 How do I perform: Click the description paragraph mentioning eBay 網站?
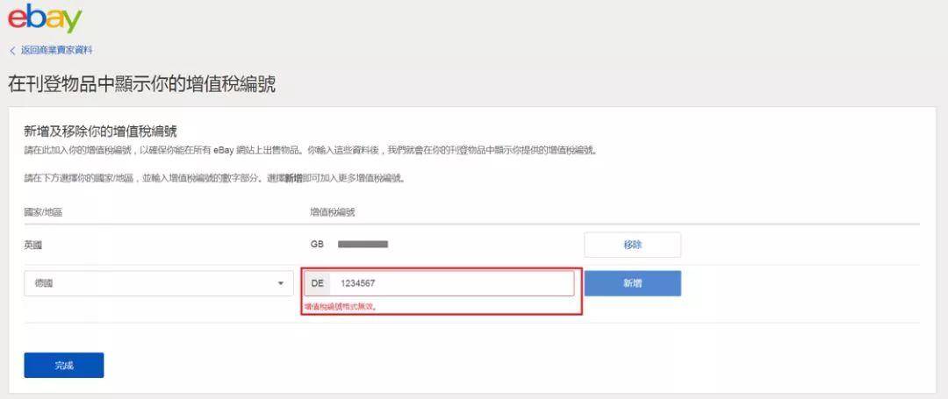click(x=310, y=150)
